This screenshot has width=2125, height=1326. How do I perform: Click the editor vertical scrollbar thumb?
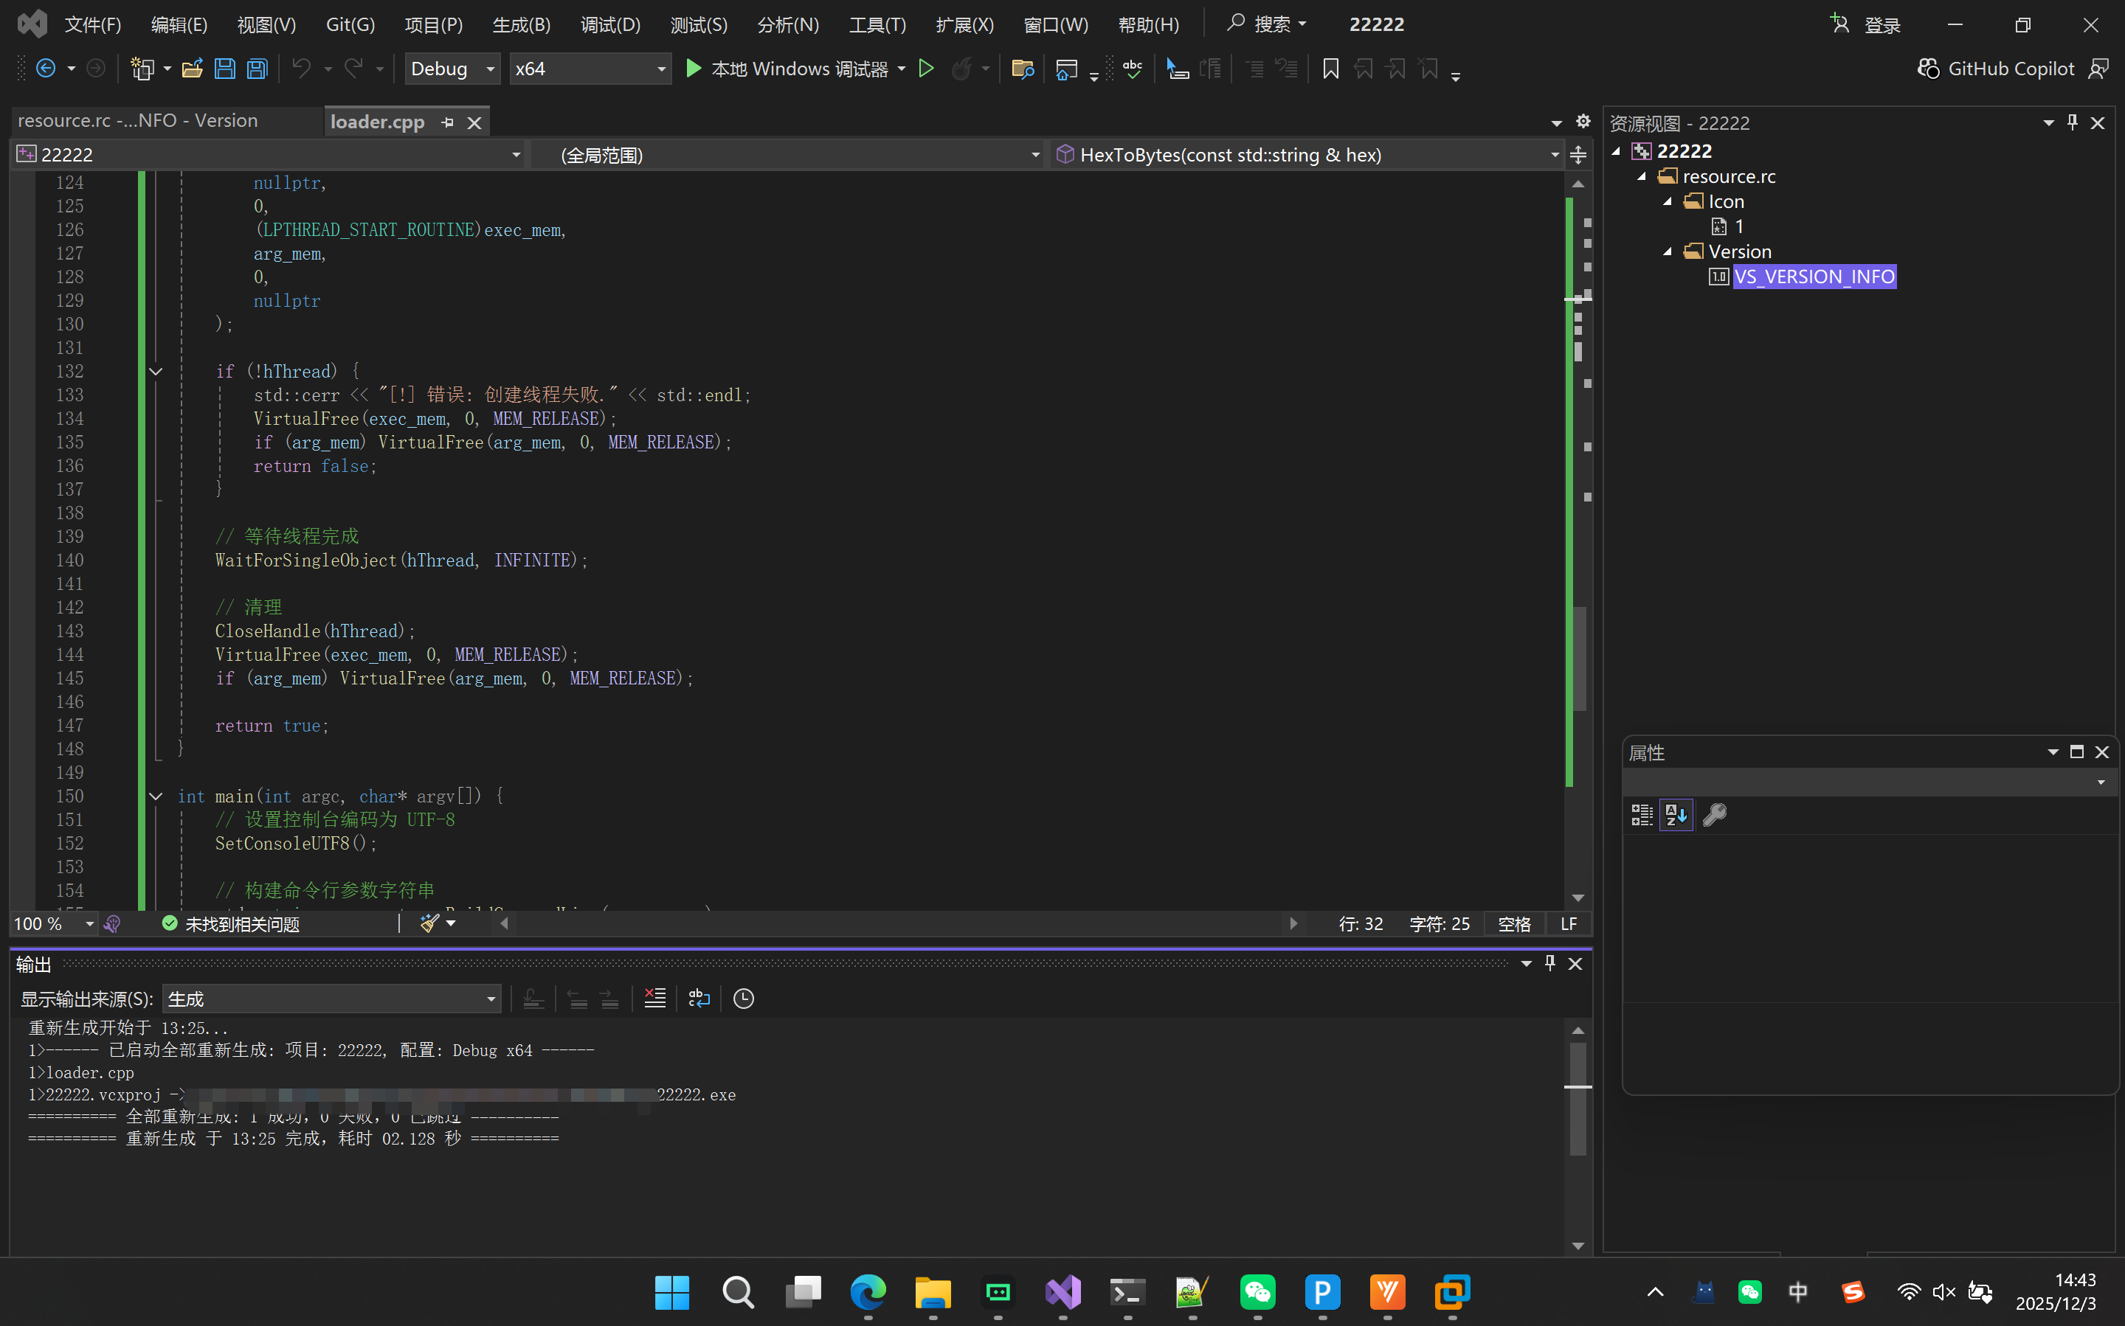(x=1578, y=658)
